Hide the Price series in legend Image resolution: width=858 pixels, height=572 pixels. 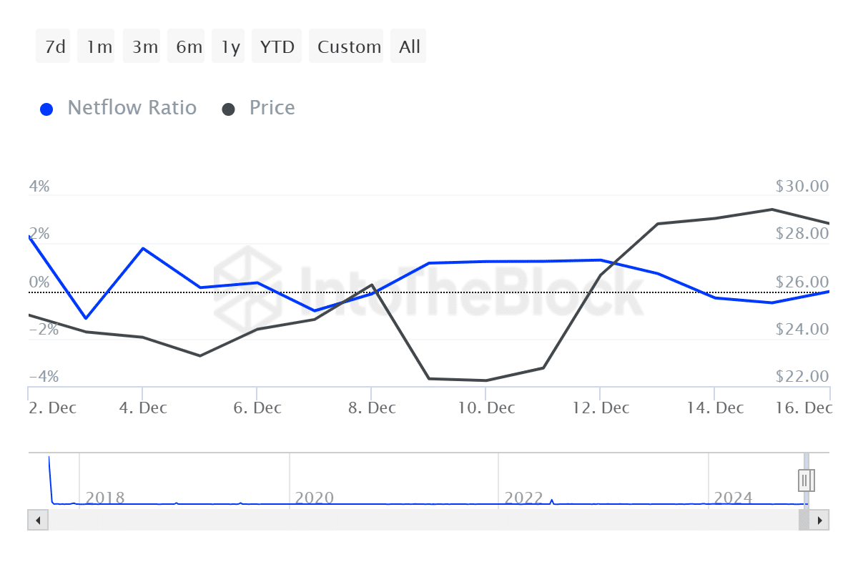(258, 108)
